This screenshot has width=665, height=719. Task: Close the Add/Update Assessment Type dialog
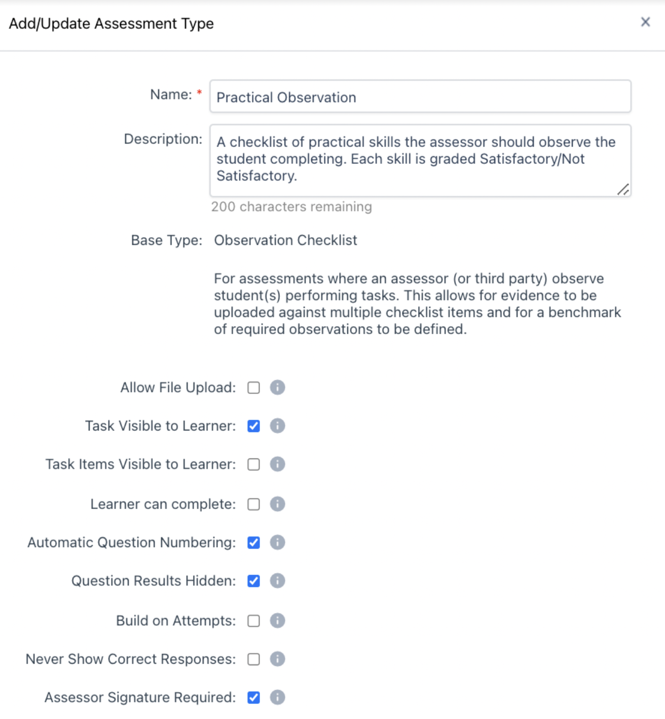tap(645, 22)
